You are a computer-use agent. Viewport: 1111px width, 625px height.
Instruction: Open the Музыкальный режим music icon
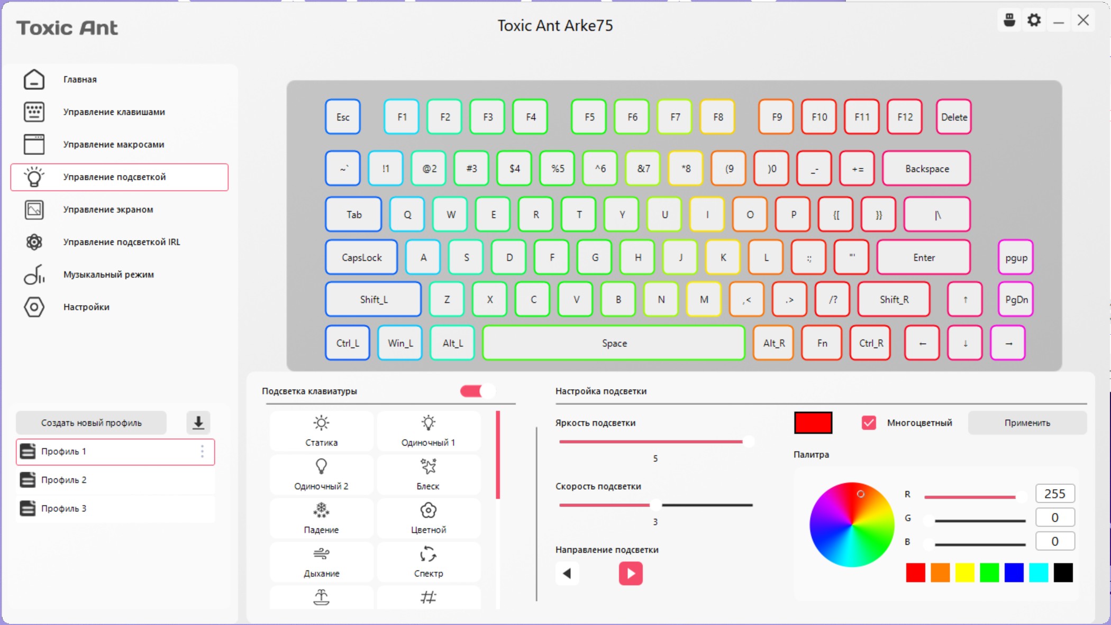tap(34, 274)
